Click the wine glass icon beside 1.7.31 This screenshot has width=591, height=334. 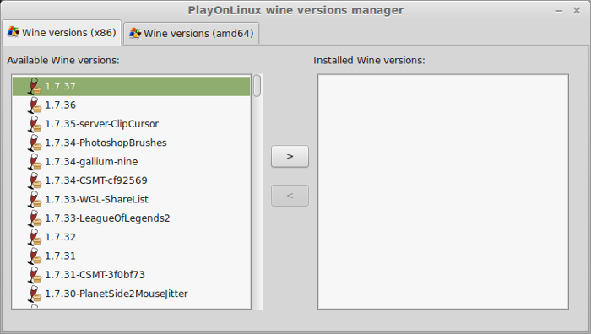point(35,256)
